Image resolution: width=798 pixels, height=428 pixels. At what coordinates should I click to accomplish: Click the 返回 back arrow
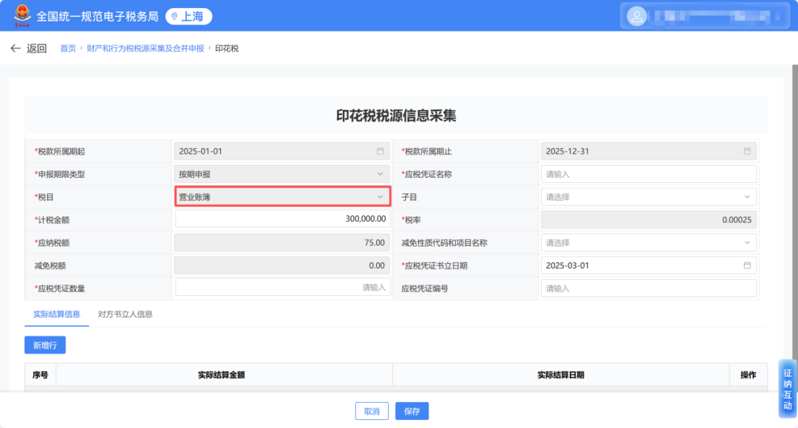click(16, 49)
